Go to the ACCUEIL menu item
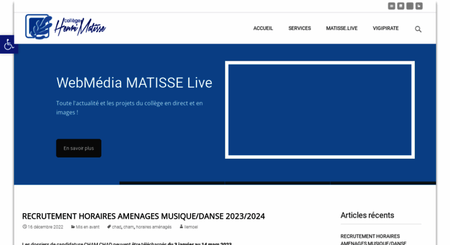The width and height of the screenshot is (450, 245). [263, 28]
